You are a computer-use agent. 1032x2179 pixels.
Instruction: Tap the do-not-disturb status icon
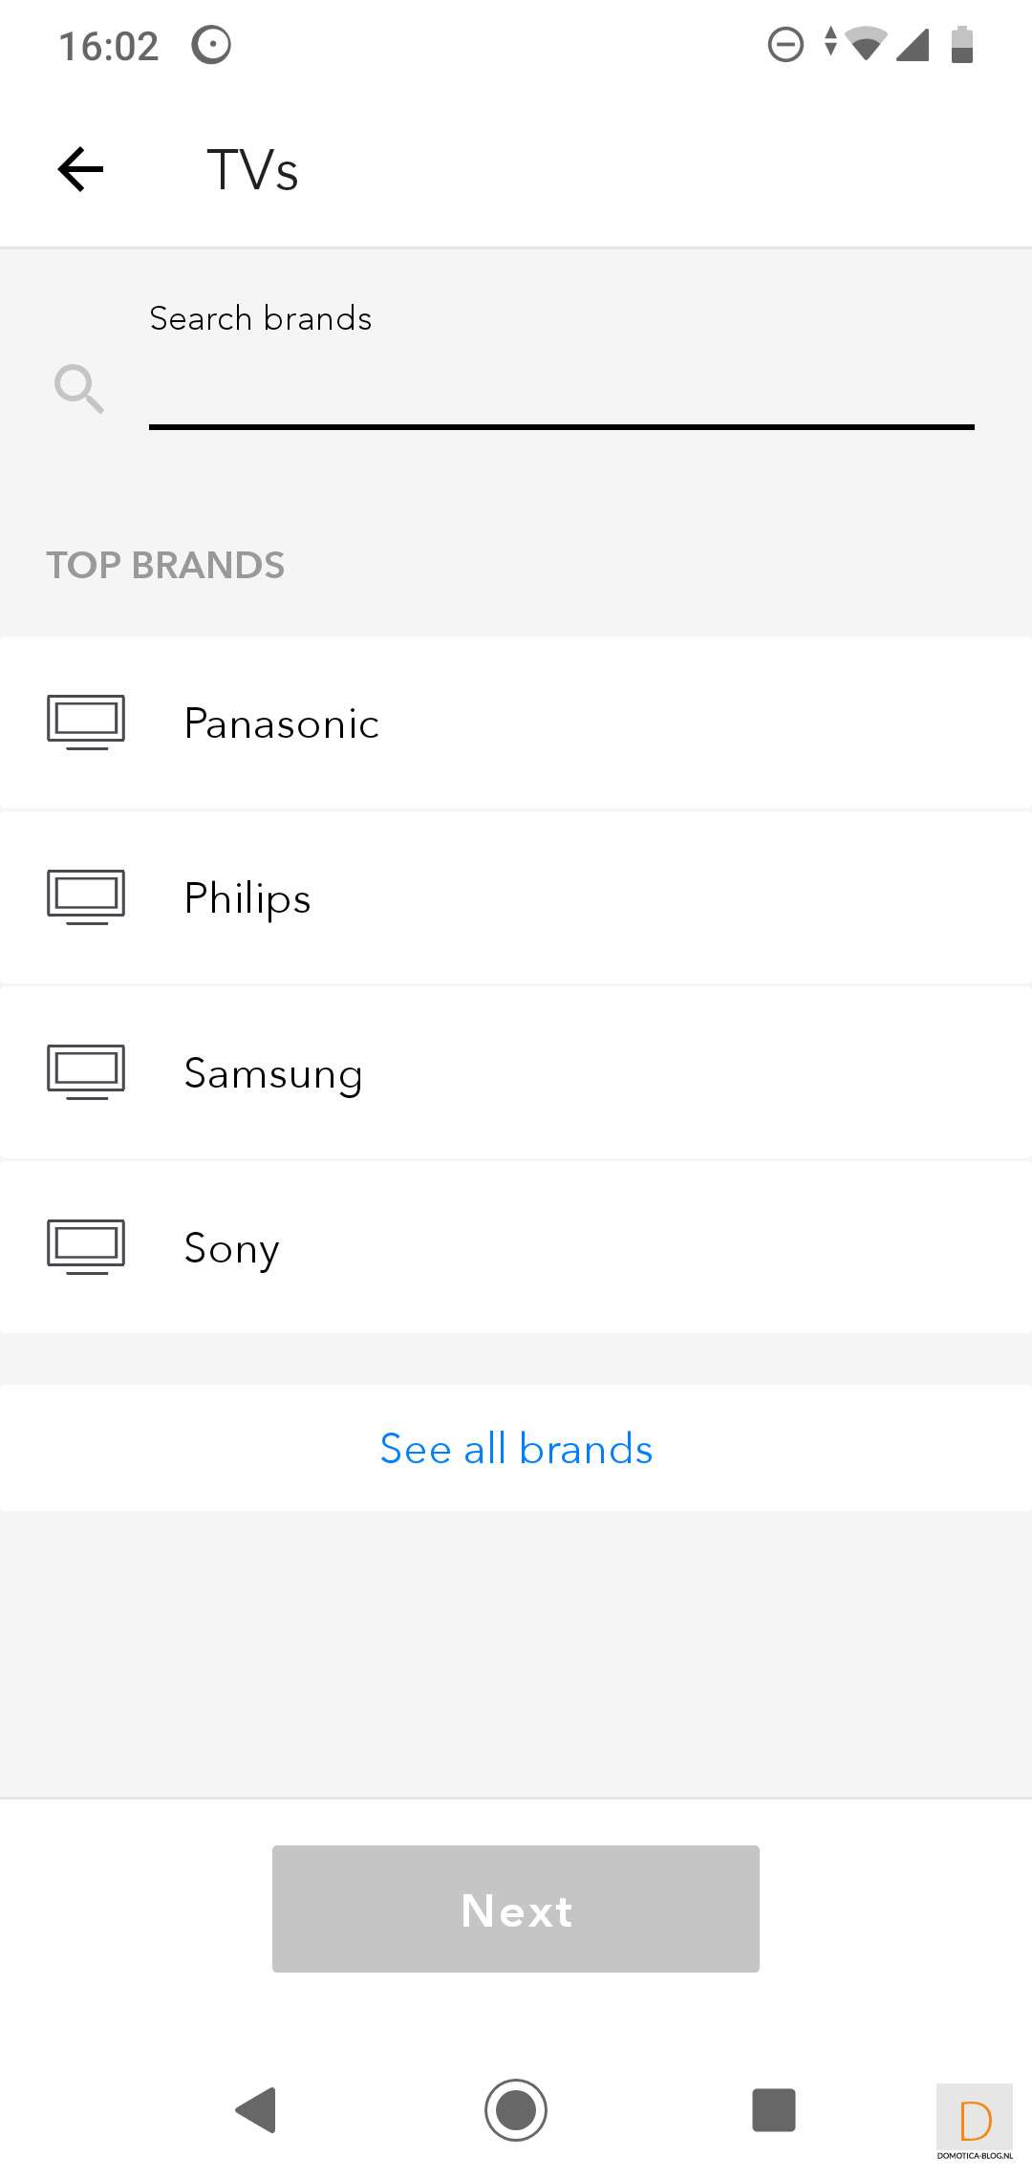click(x=785, y=44)
